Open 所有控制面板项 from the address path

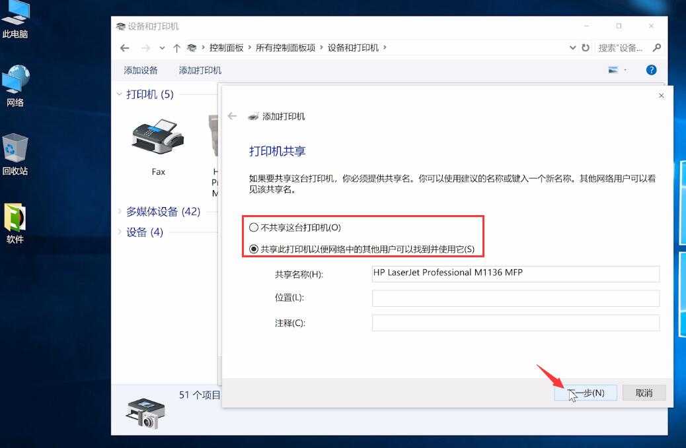[x=285, y=48]
